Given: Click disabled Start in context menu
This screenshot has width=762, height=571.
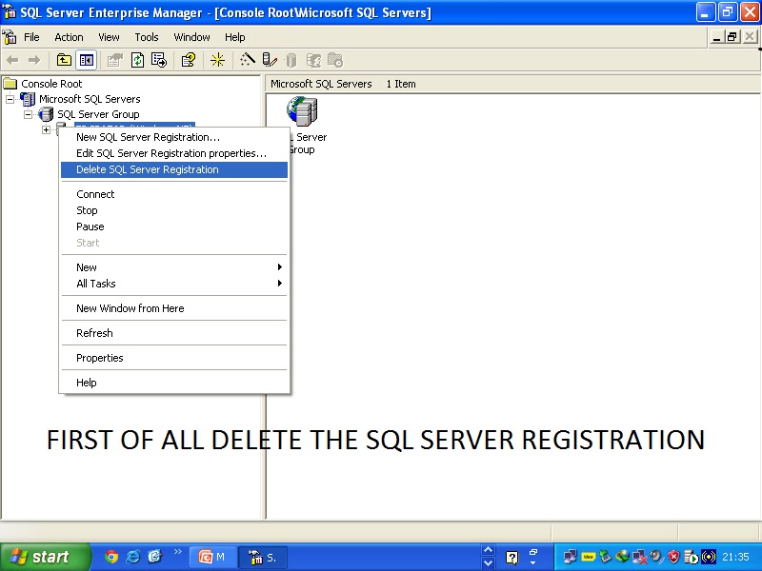Looking at the screenshot, I should 174,243.
